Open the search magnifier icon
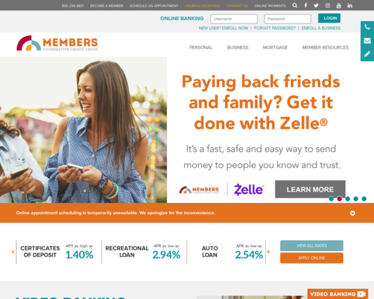Screen dimensions: 374x299 (x=295, y=5)
